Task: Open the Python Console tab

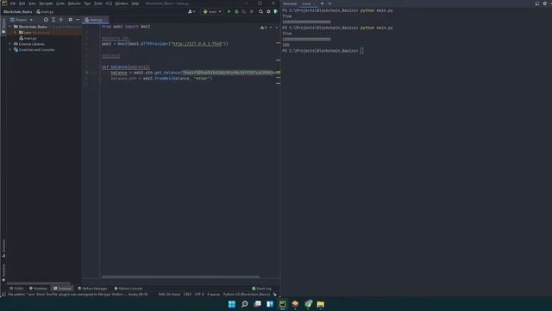Action: pos(129,289)
